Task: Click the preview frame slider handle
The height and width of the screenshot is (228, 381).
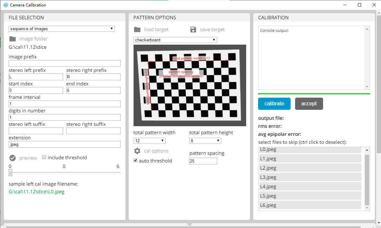Action: (10, 172)
